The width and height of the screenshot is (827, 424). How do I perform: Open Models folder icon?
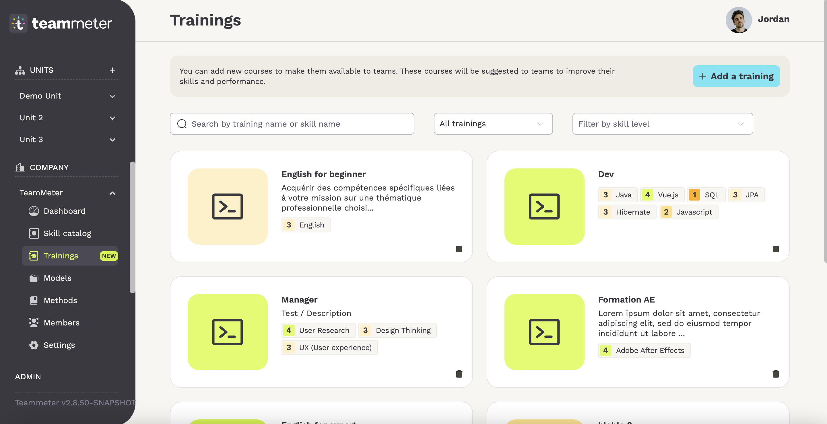pyautogui.click(x=34, y=278)
